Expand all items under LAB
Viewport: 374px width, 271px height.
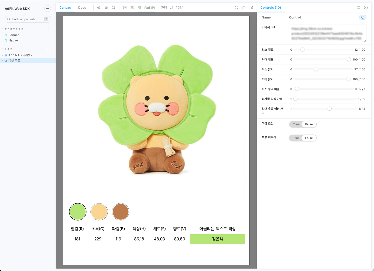(49, 49)
